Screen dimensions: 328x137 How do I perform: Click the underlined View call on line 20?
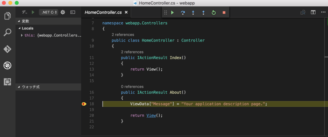pyautogui.click(x=151, y=115)
